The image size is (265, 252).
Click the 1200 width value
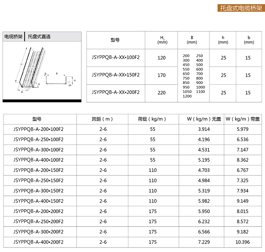187,96
